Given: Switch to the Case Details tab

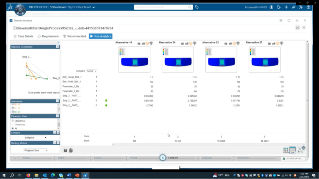Looking at the screenshot, I should click(x=23, y=36).
